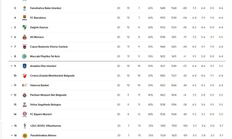Select the Panathinaikos Athens team name
This screenshot has width=232, height=139.
coord(43,135)
